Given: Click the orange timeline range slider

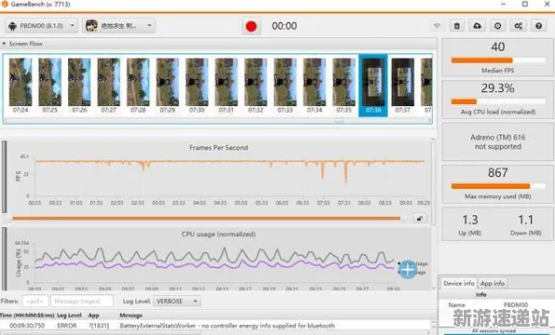Looking at the screenshot, I should [x=207, y=219].
